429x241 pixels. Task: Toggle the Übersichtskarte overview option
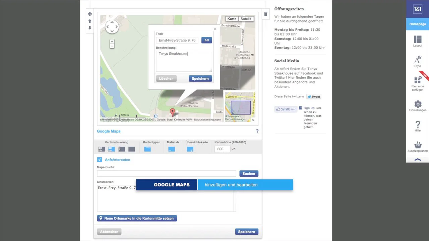[x=190, y=149]
